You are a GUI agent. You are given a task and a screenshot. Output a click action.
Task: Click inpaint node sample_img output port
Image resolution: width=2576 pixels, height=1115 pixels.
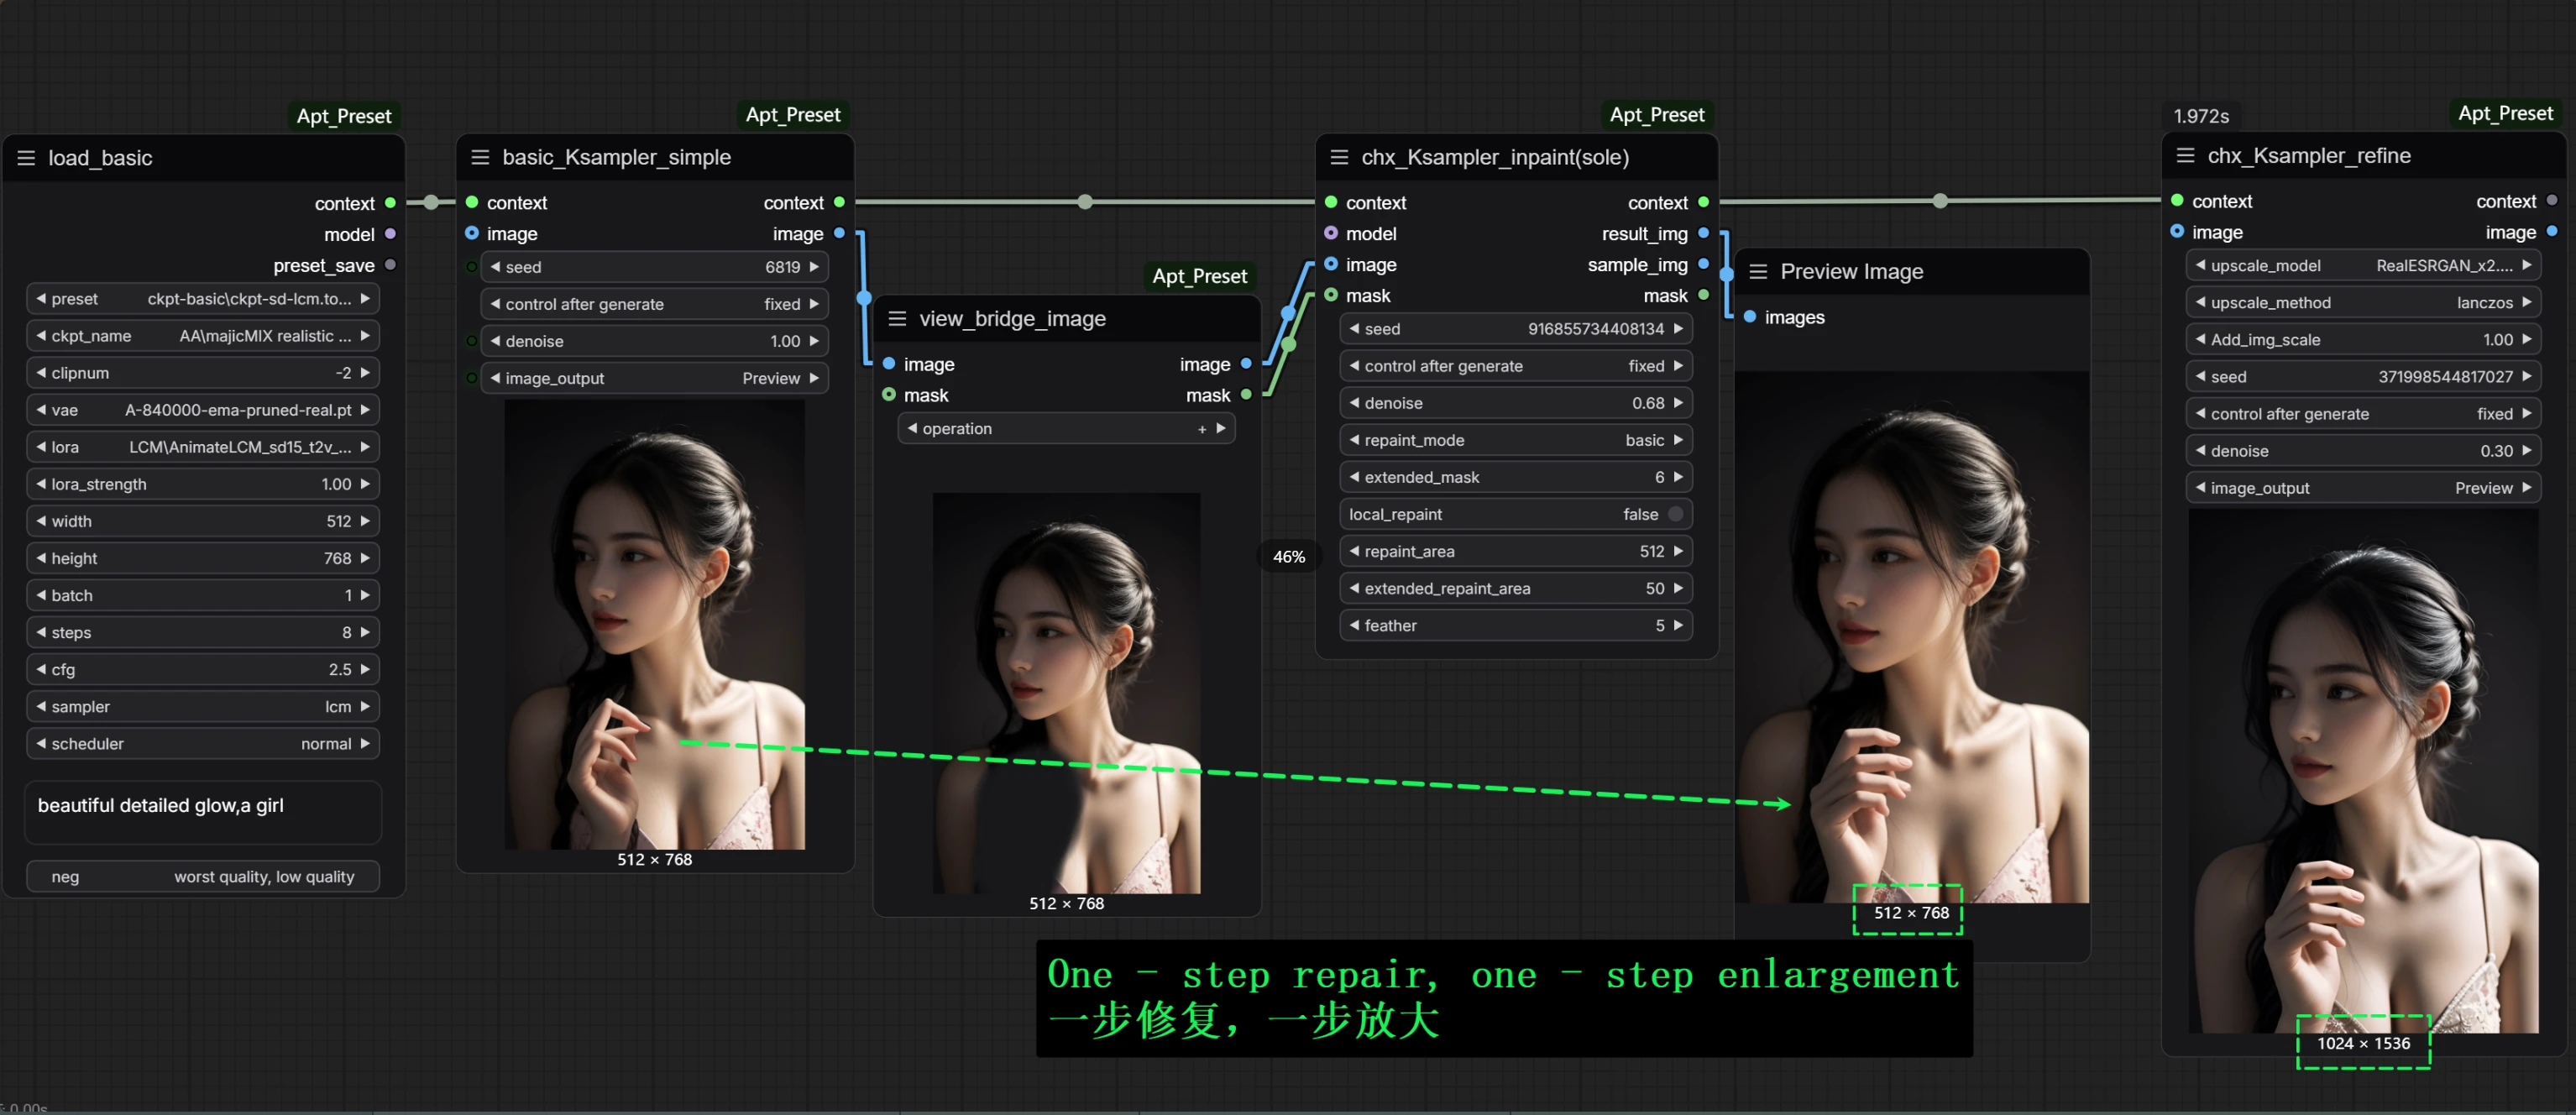coord(1703,264)
